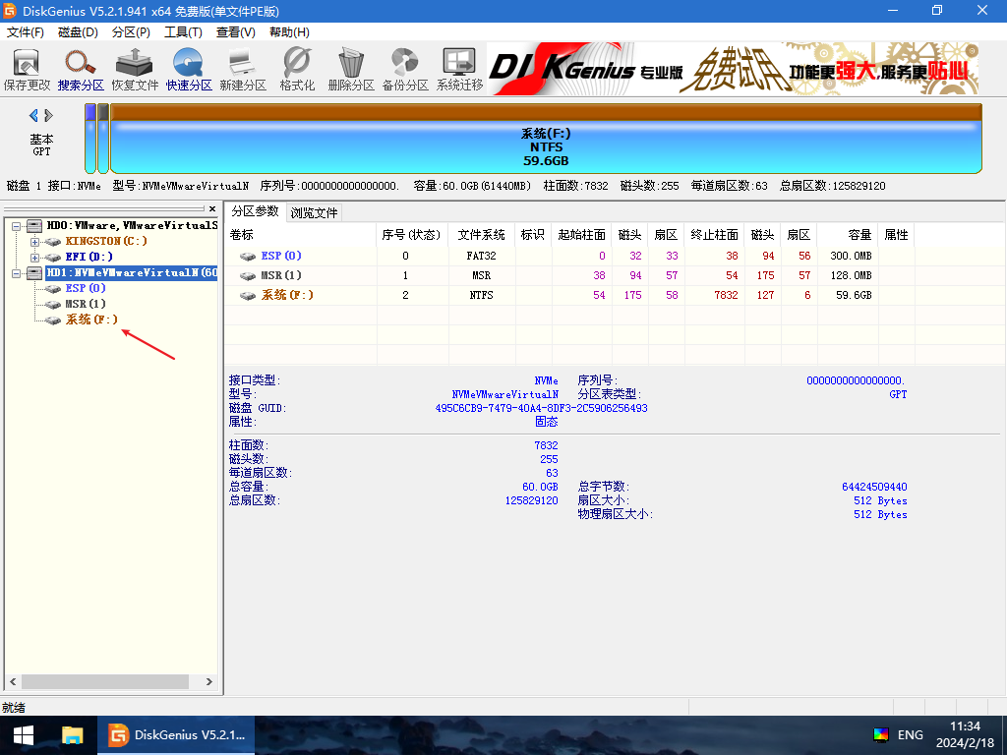Click the 容量 column header
Screen dimensions: 1007x755
[x=847, y=235]
